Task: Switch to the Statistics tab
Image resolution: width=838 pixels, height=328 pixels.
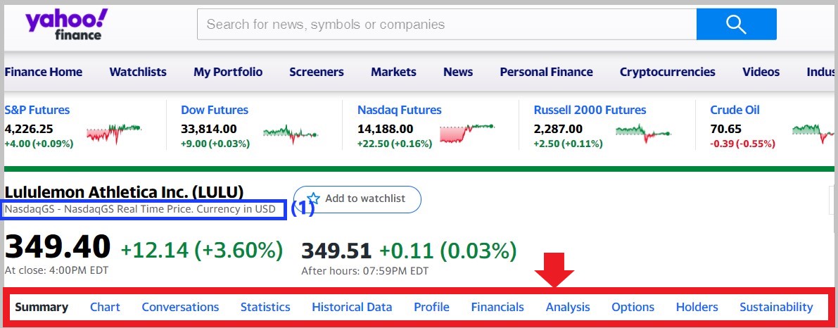Action: point(265,307)
